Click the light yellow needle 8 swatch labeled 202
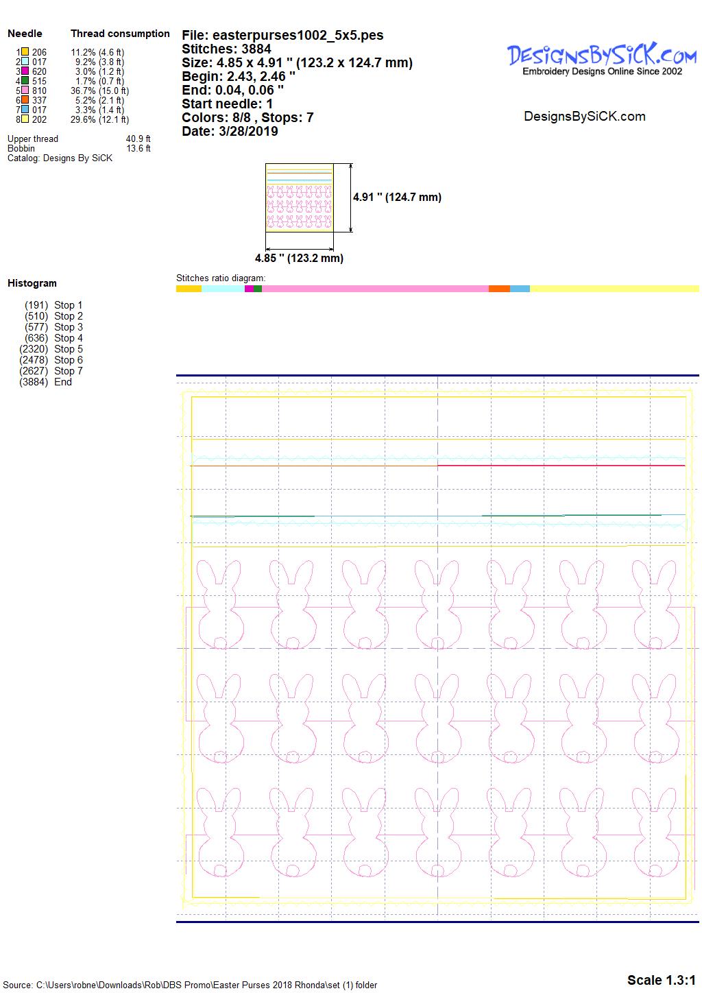The width and height of the screenshot is (702, 993). click(25, 119)
